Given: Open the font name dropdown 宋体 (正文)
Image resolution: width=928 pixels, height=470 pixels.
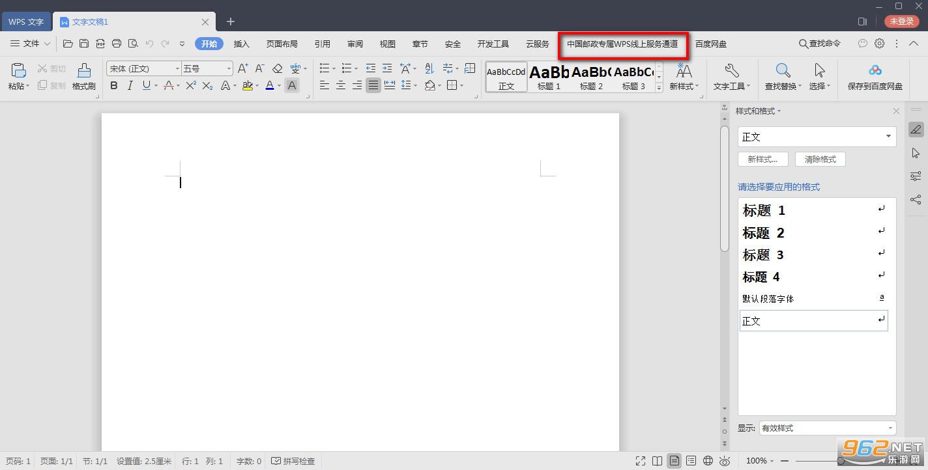Looking at the screenshot, I should coord(143,68).
